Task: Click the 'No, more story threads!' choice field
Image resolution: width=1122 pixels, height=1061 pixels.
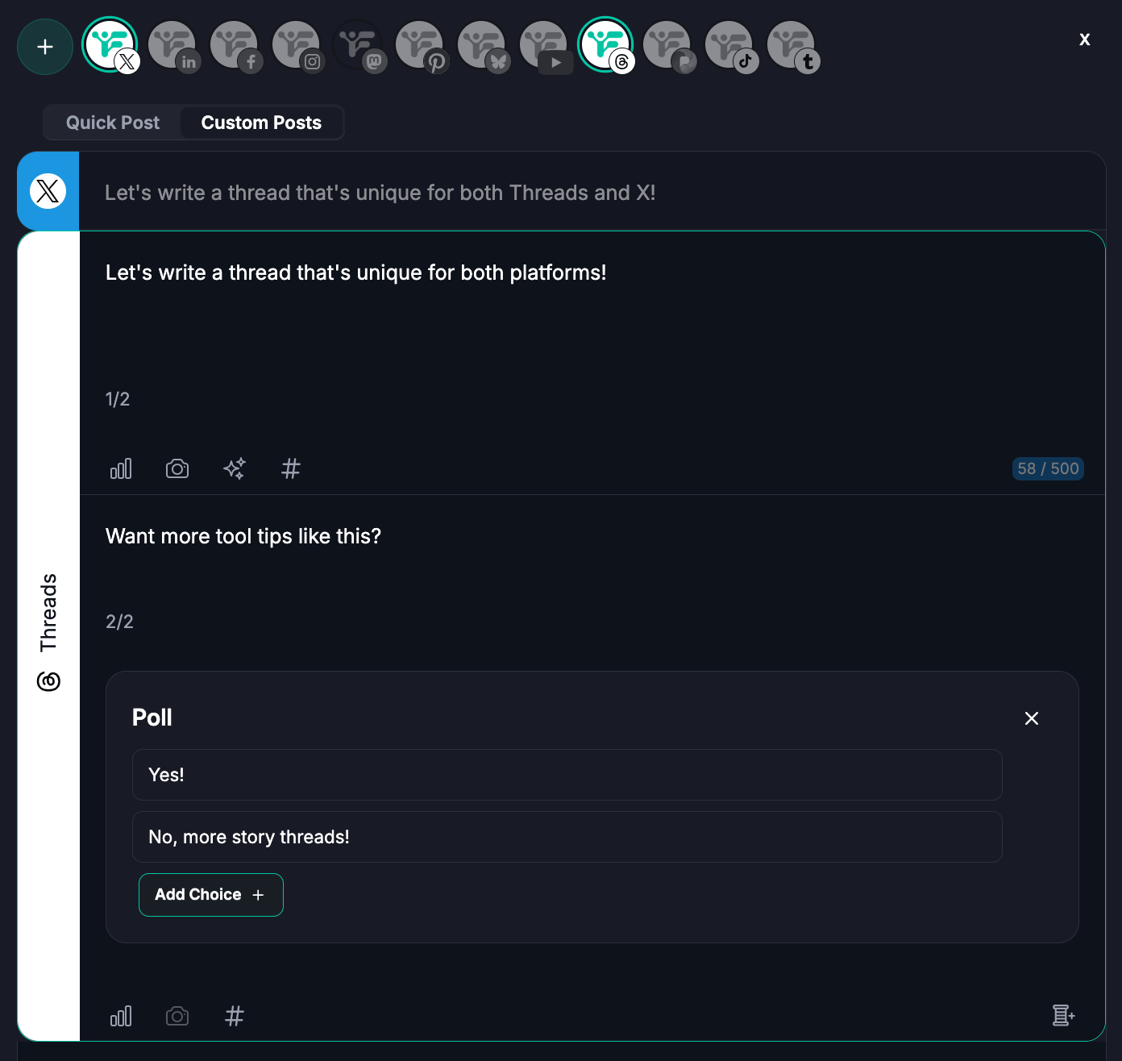Action: (567, 837)
